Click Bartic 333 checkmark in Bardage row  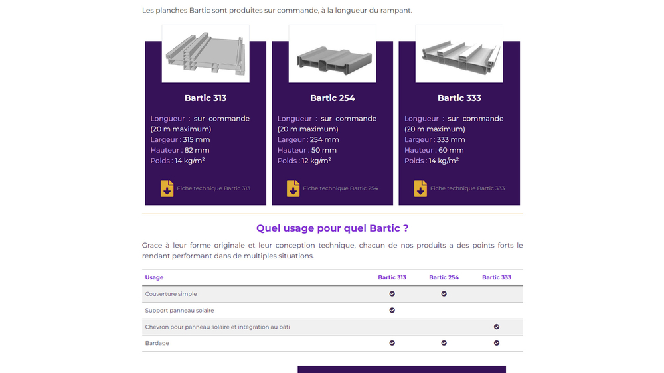pyautogui.click(x=496, y=343)
